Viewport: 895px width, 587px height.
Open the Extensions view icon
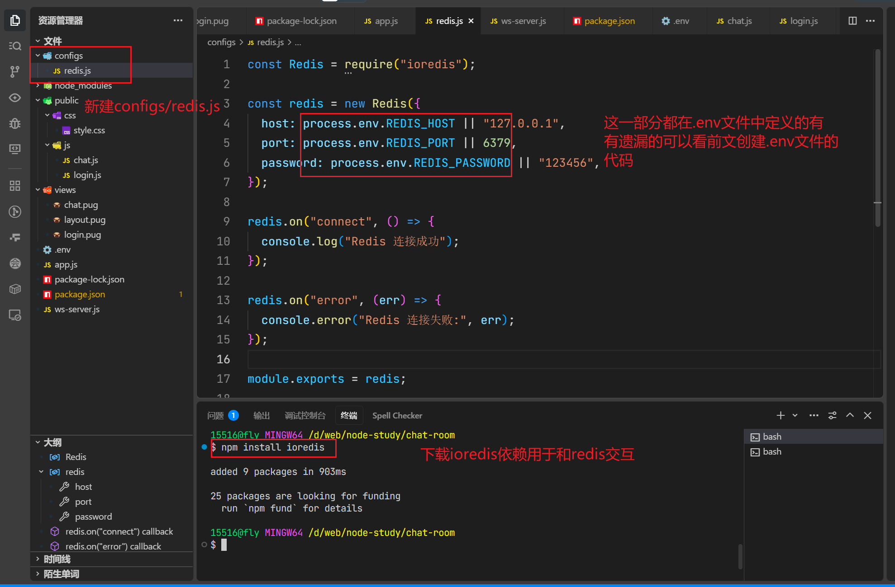coord(15,186)
